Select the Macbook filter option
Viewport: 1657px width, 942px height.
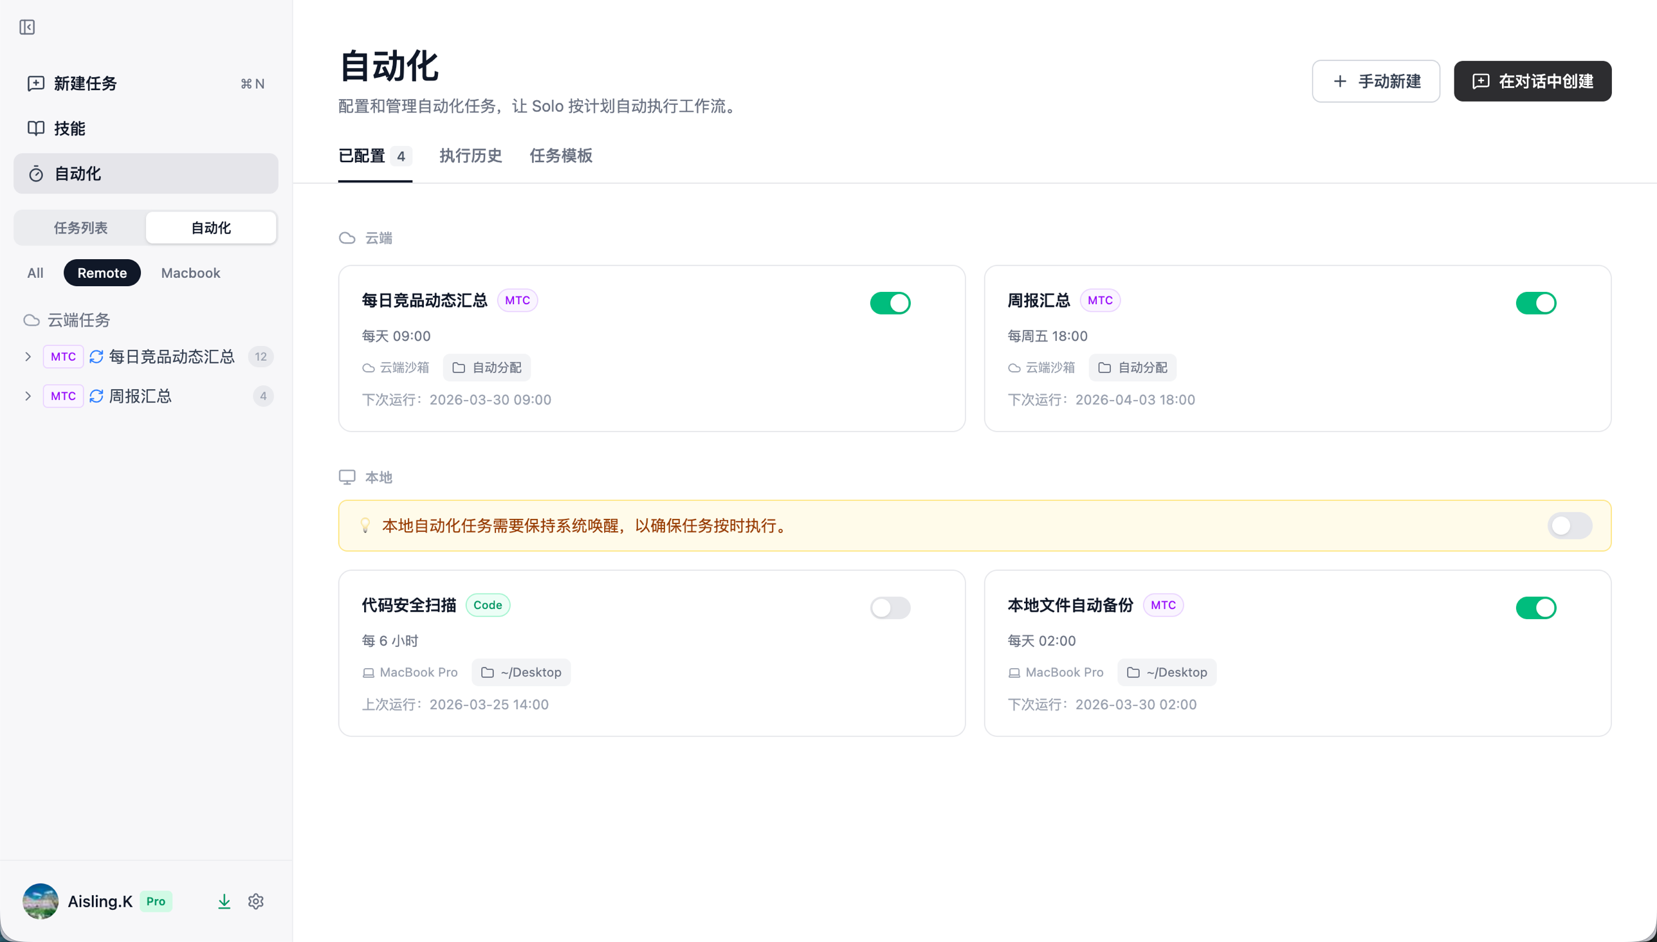(190, 273)
